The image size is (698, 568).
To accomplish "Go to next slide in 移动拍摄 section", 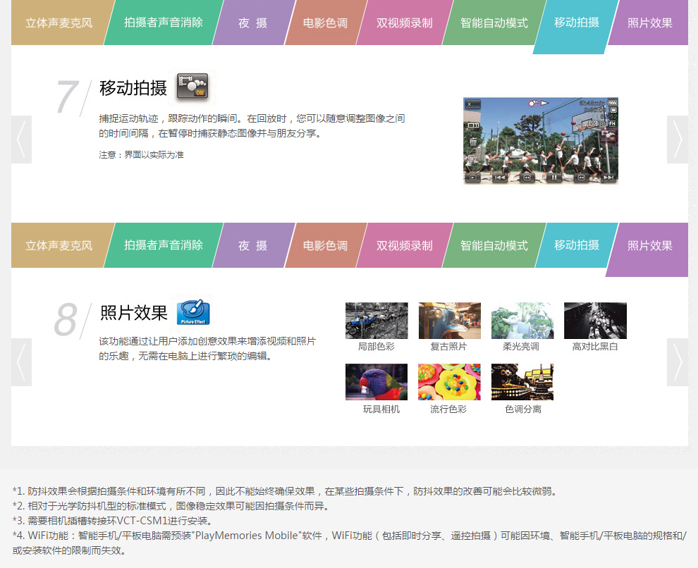I will click(x=677, y=140).
